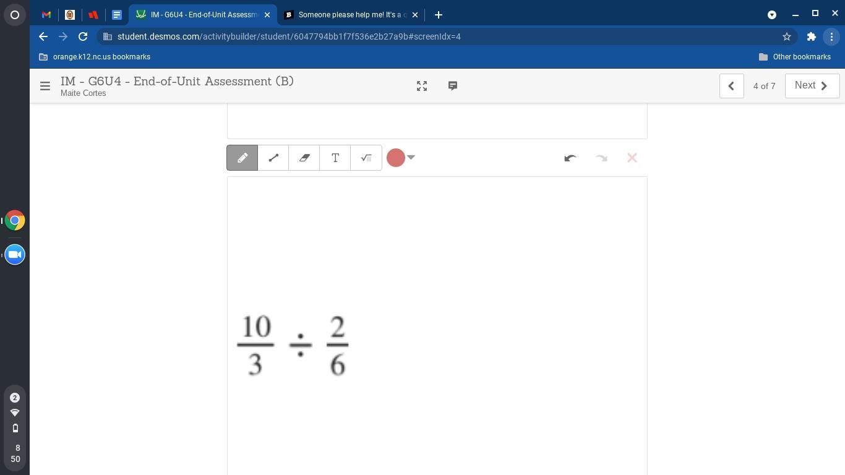Screen dimensions: 845x475
Task: Switch to the pinned Google Docs tab
Action: [117, 15]
